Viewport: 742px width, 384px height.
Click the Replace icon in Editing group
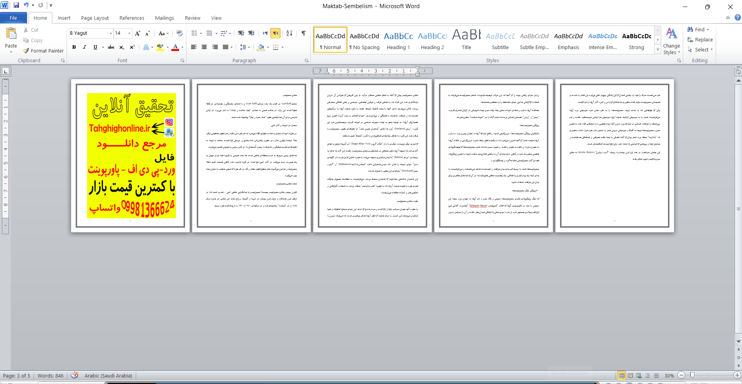coord(690,39)
